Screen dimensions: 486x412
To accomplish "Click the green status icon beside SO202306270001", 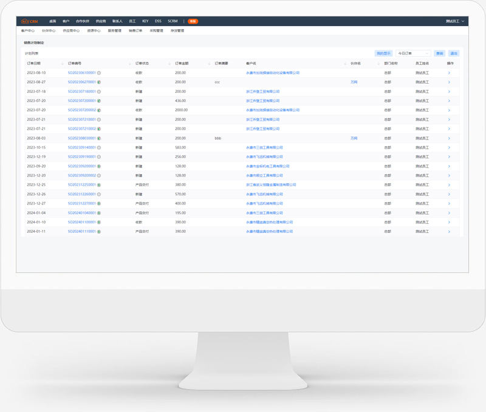I will tap(99, 82).
